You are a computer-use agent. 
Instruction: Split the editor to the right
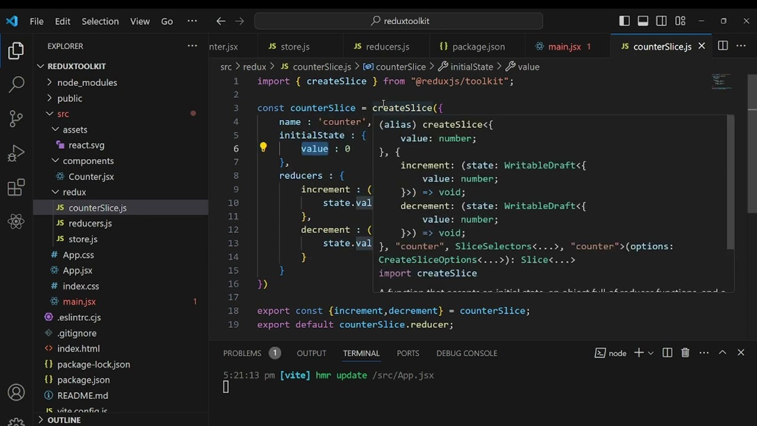[723, 46]
